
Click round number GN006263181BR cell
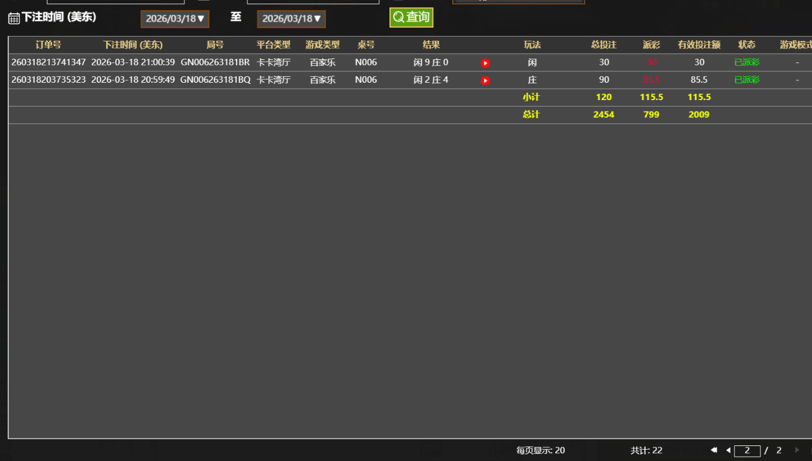click(215, 62)
